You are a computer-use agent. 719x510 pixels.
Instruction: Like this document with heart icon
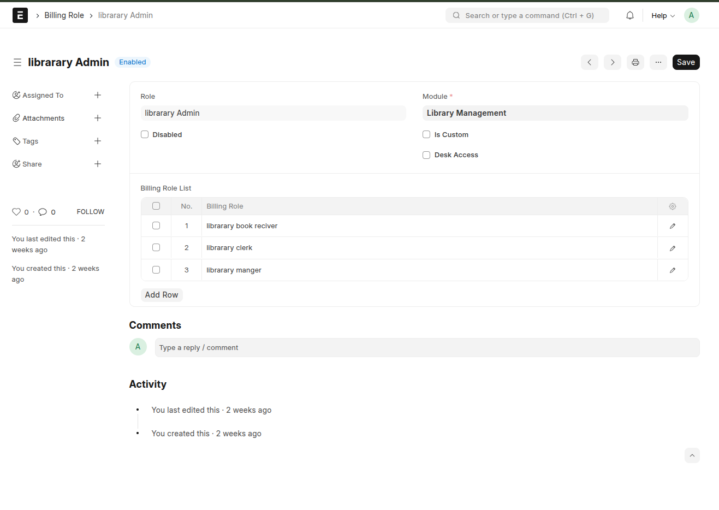coord(16,212)
